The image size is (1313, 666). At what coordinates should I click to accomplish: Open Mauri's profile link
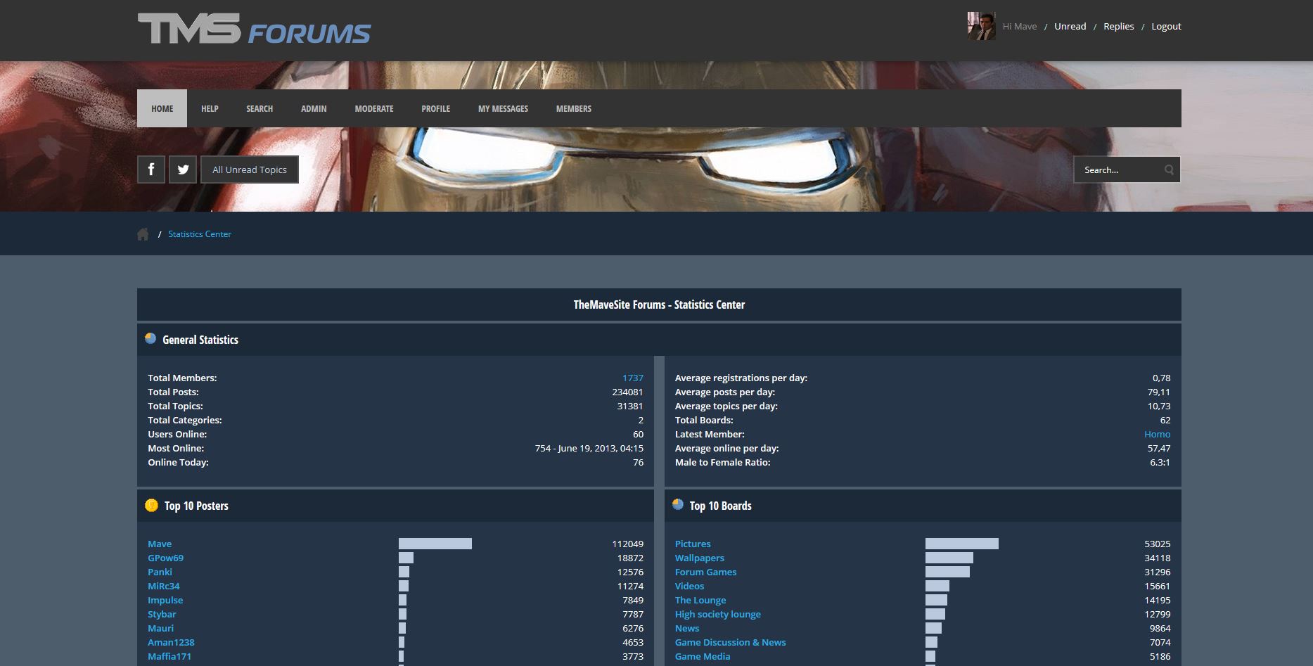pyautogui.click(x=160, y=628)
